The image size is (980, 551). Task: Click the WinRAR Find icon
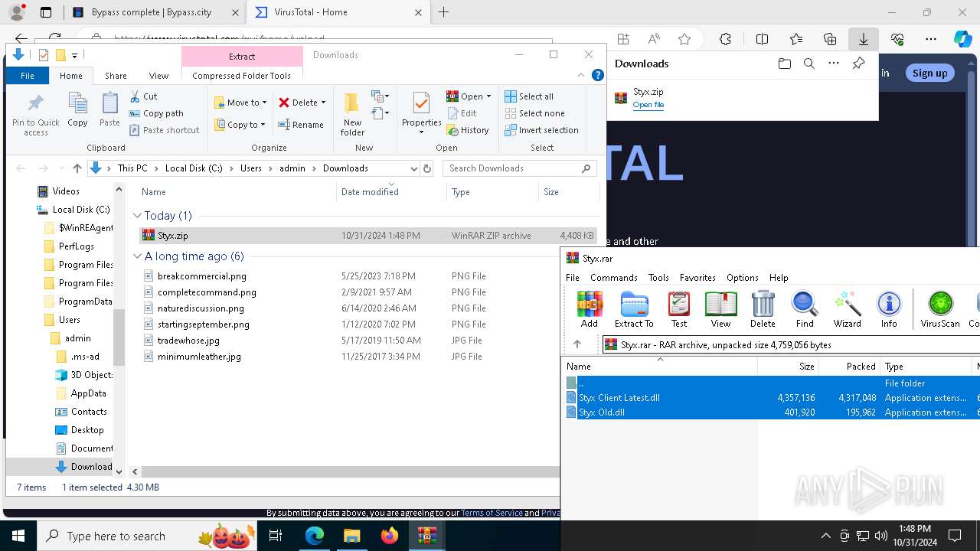click(805, 309)
